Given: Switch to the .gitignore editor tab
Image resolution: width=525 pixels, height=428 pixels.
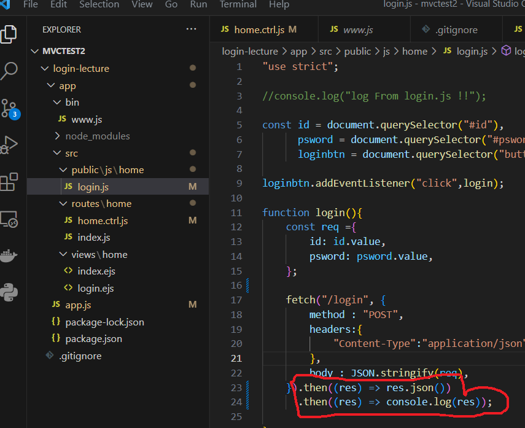Looking at the screenshot, I should click(456, 29).
